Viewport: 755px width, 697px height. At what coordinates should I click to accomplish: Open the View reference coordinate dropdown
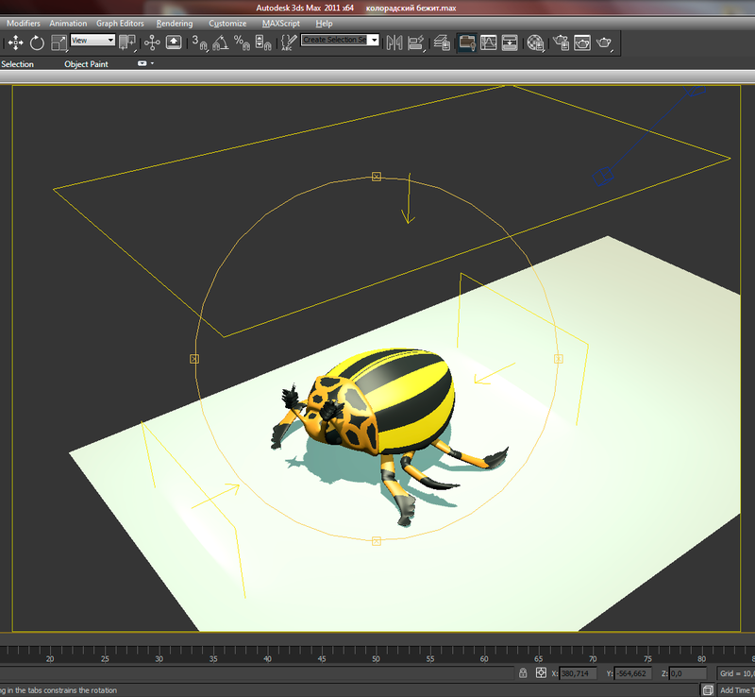[x=93, y=41]
